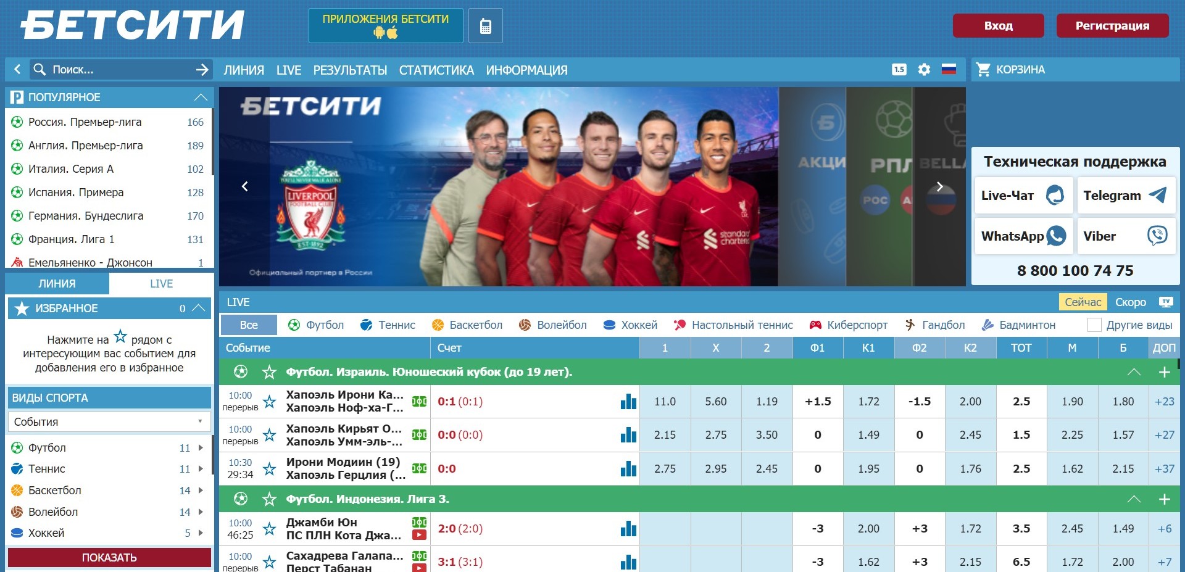The image size is (1185, 572).
Task: Show +23 additional markets for Хапоэль Ирони
Action: (x=1165, y=402)
